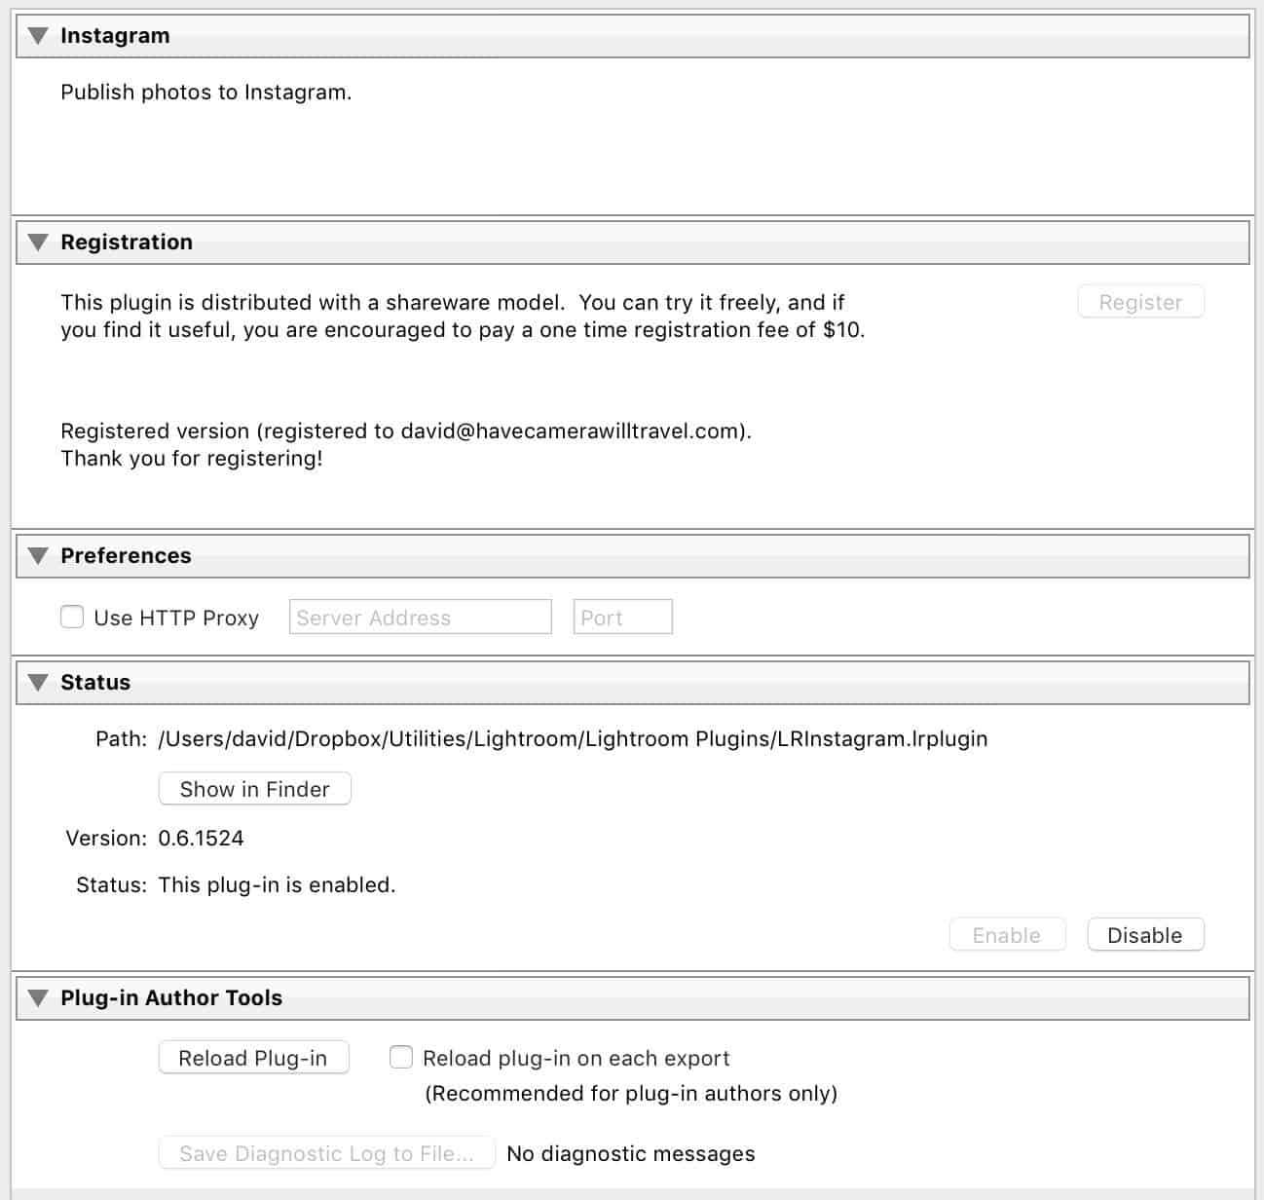Click the Enable button
The image size is (1264, 1200).
(1007, 935)
